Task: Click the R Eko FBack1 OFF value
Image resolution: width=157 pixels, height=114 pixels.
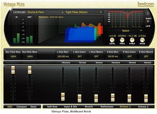Action: [146, 56]
